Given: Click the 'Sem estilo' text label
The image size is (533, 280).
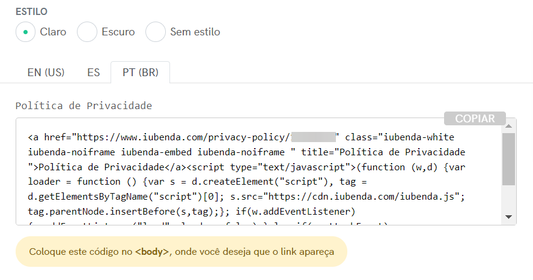Looking at the screenshot, I should [x=195, y=32].
